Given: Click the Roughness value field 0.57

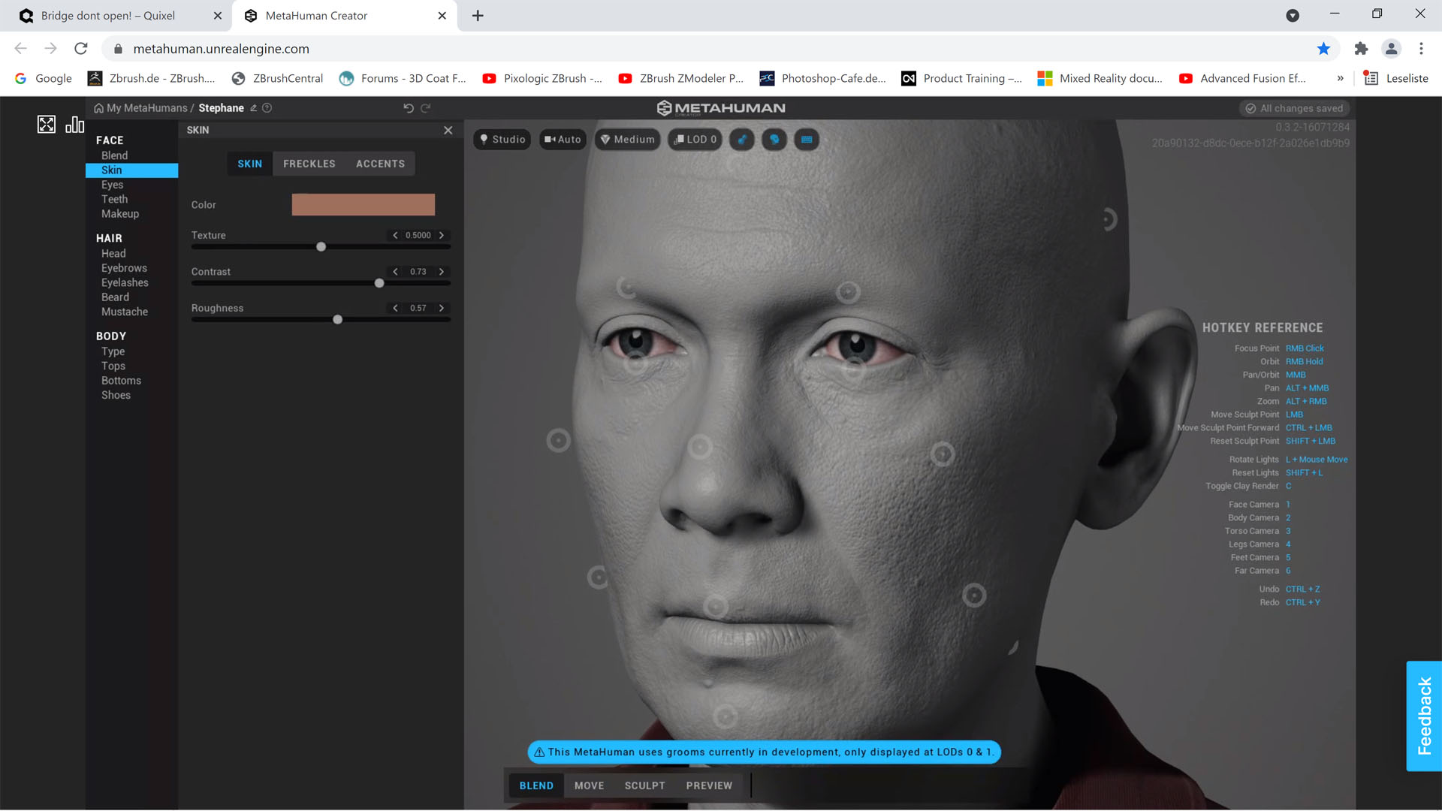Looking at the screenshot, I should pyautogui.click(x=418, y=309).
